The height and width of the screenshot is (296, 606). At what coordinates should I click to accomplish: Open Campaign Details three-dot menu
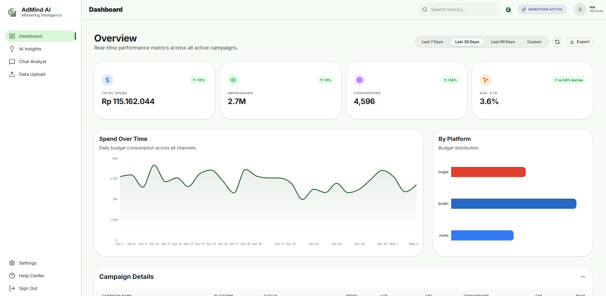pyautogui.click(x=583, y=277)
